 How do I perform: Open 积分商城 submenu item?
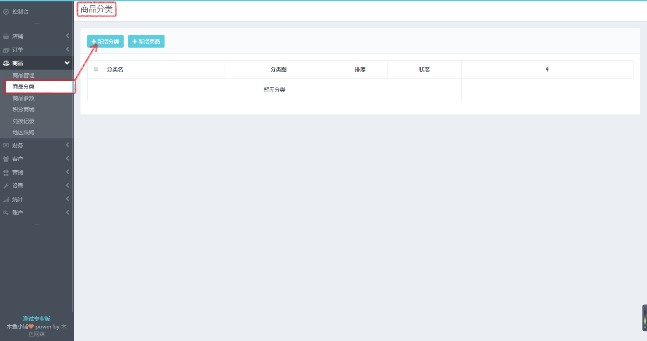click(23, 110)
